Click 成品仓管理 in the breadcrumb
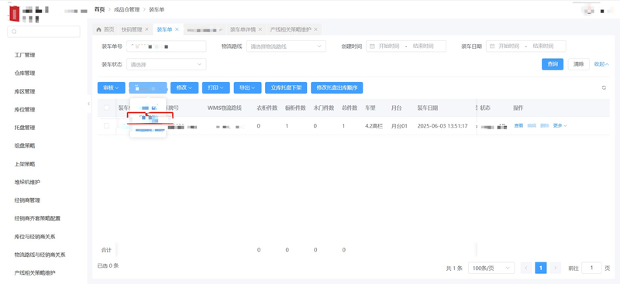The width and height of the screenshot is (620, 284). tap(126, 9)
